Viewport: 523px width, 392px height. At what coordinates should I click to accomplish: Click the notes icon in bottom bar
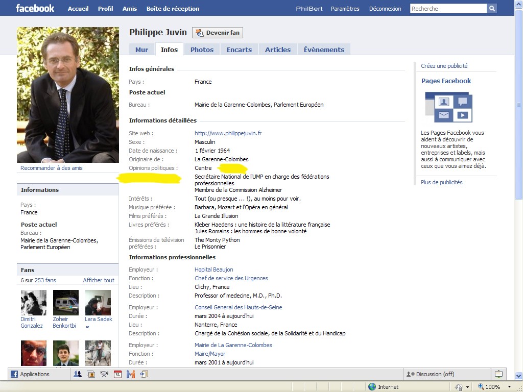144,374
